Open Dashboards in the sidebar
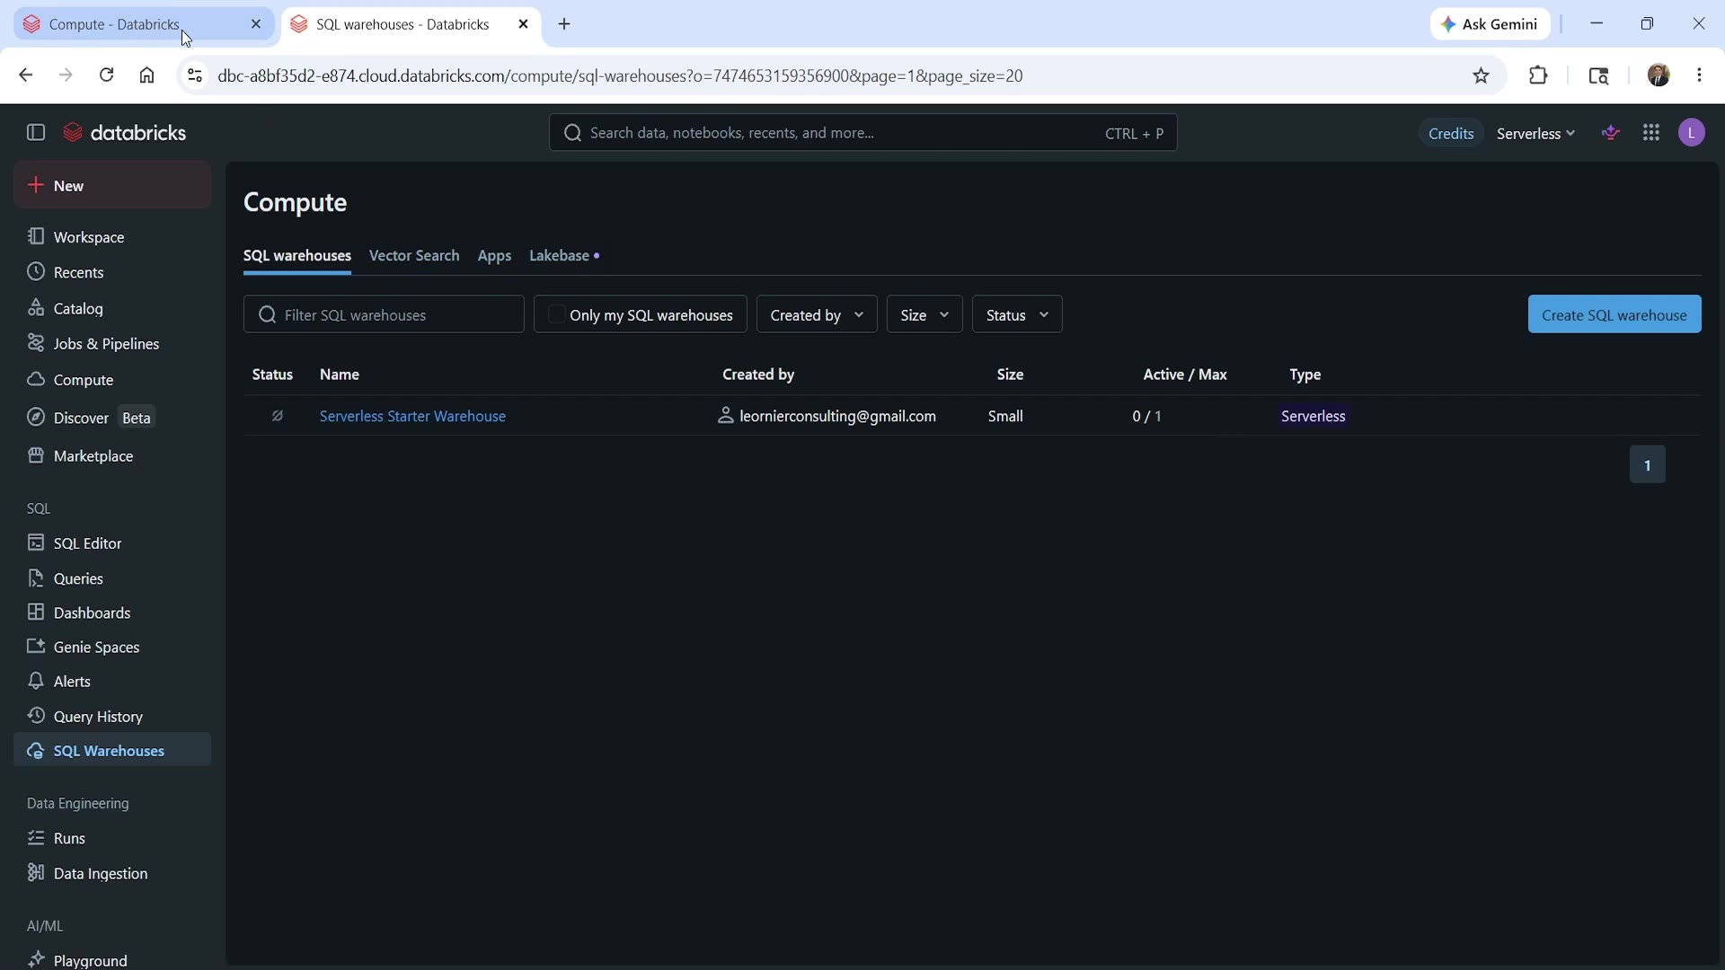The image size is (1725, 970). click(112, 613)
